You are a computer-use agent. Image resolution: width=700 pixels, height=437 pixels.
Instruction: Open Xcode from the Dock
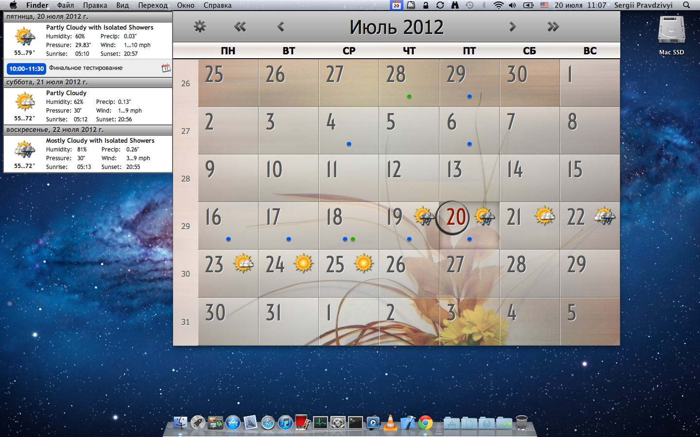tap(408, 423)
